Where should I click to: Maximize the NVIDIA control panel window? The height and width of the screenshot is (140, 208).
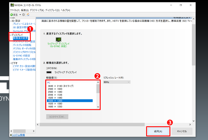tap(181, 5)
